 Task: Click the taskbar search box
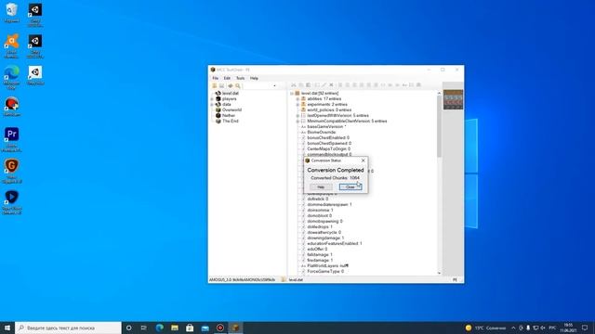68,328
